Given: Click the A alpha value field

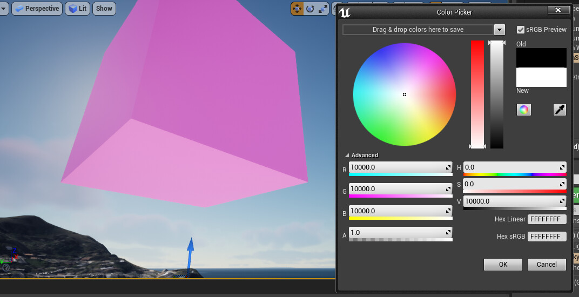Looking at the screenshot, I should 400,232.
